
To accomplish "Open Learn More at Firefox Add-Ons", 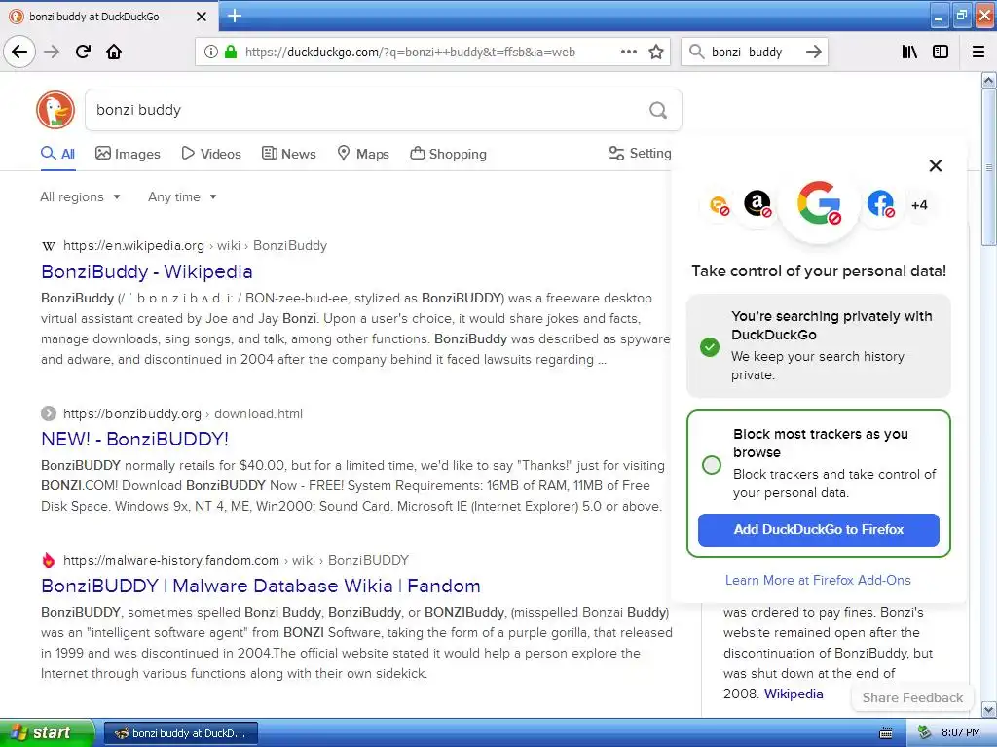I will (818, 580).
